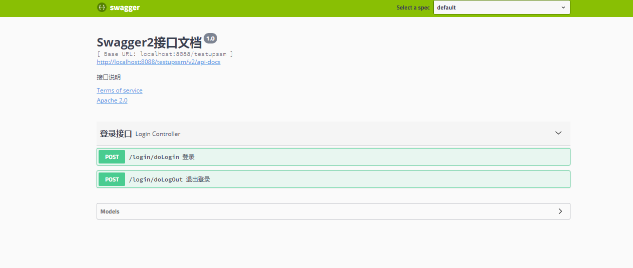
Task: Open the Apache 2.0 license link
Action: pyautogui.click(x=112, y=100)
